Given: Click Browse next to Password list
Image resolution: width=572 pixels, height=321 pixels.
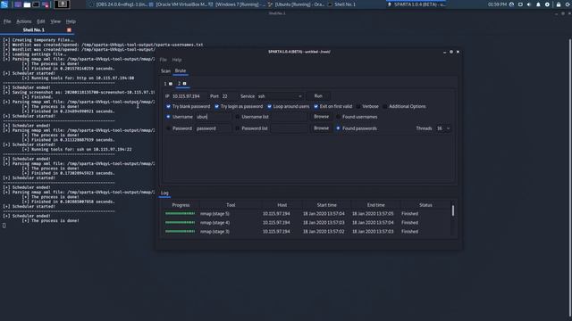Looking at the screenshot, I should [322, 128].
